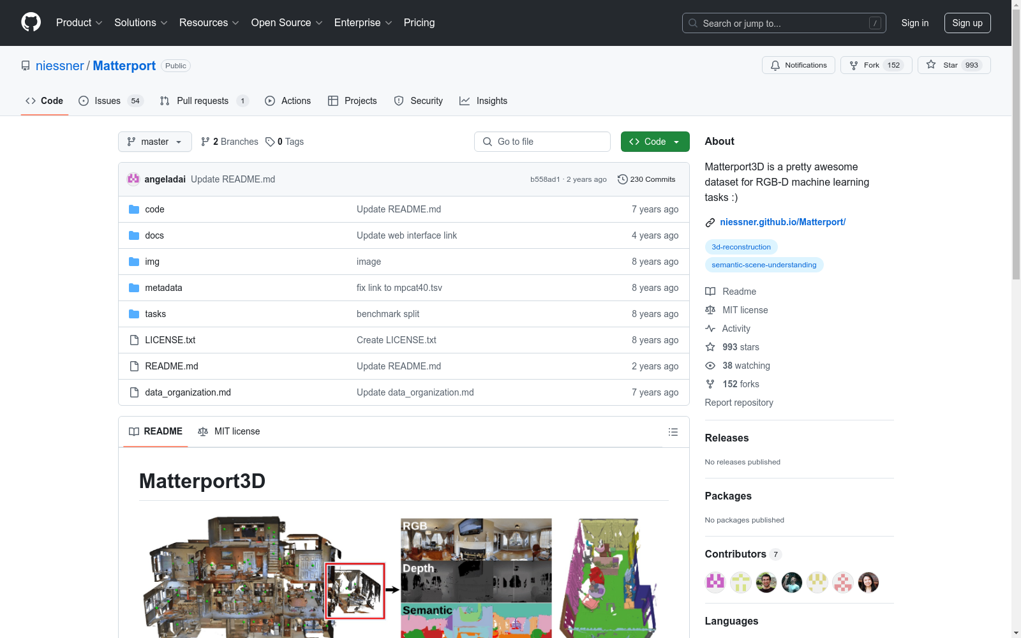
Task: Click the last contributor avatar photo
Action: [868, 582]
